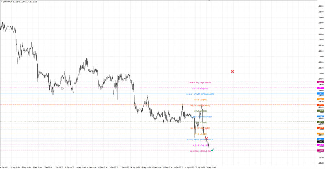
Task: Click the blue price tag of the H4PIVOT H1RES line
Action: [321, 94]
